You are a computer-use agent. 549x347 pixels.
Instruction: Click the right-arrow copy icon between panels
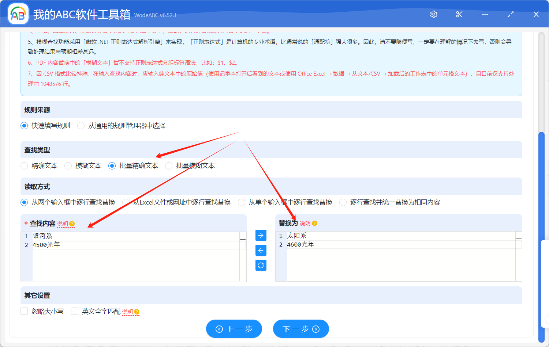[261, 235]
